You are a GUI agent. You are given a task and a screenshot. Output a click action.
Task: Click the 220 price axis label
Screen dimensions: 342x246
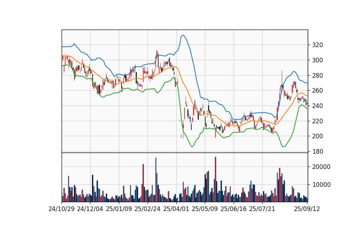click(317, 121)
